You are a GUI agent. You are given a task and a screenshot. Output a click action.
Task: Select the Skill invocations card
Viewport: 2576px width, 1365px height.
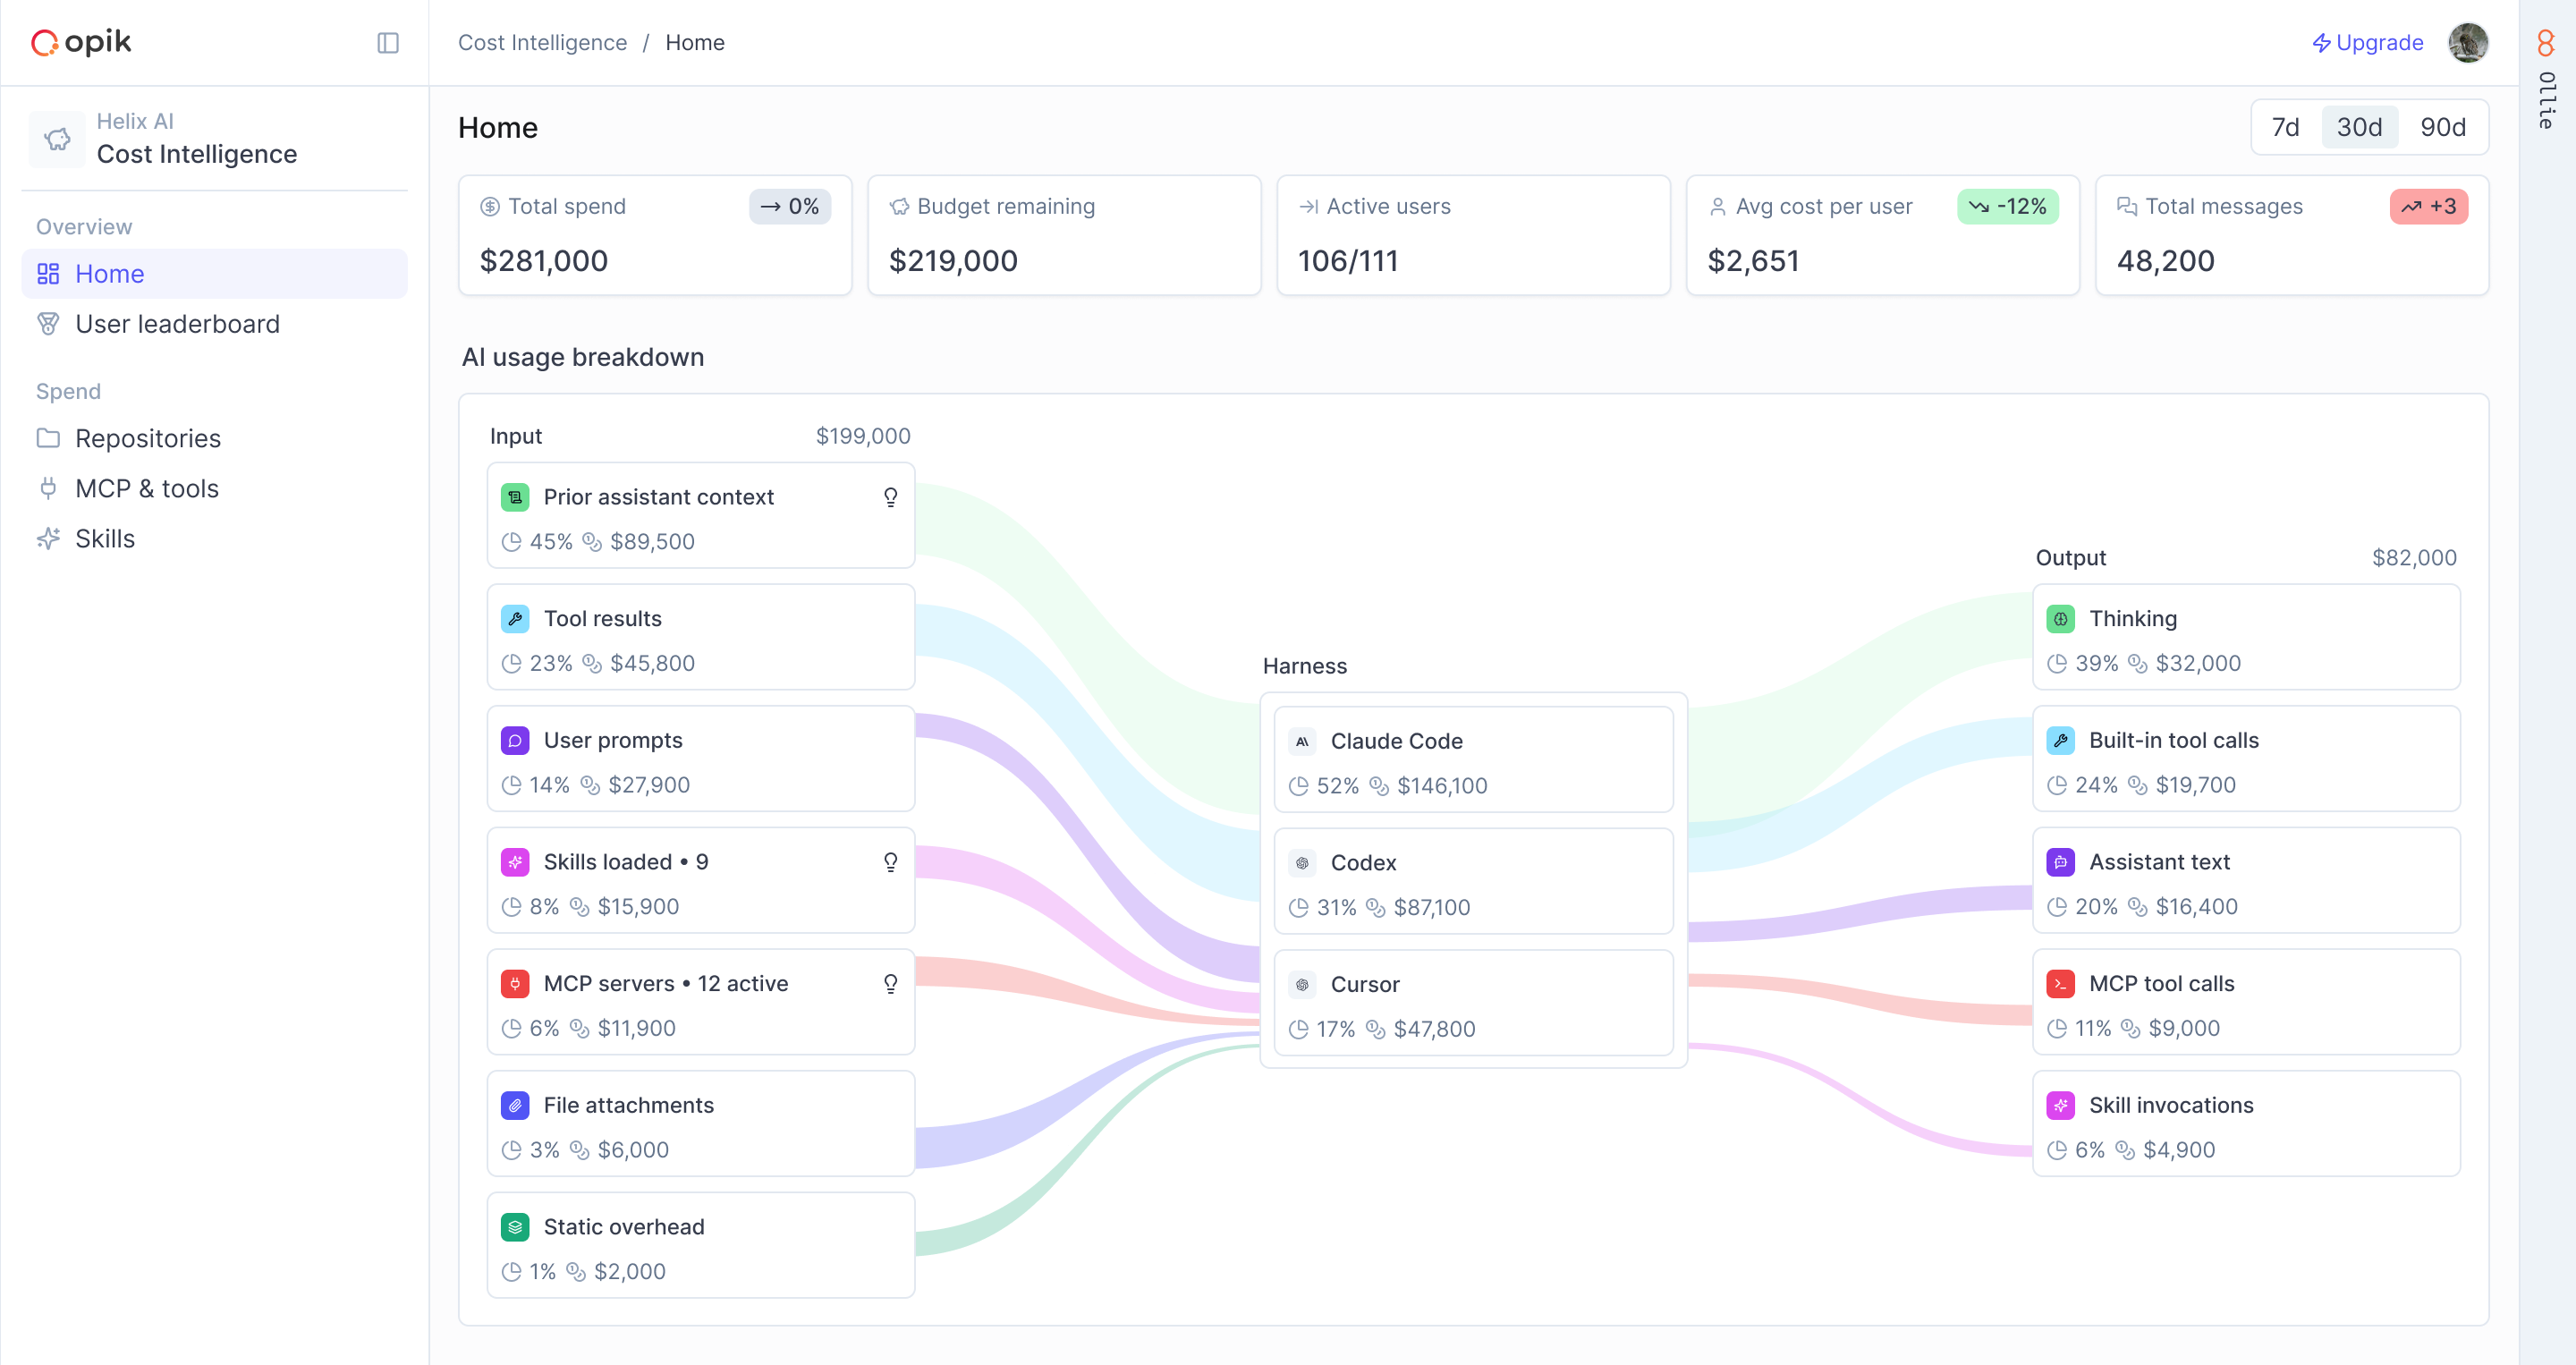point(2246,1124)
